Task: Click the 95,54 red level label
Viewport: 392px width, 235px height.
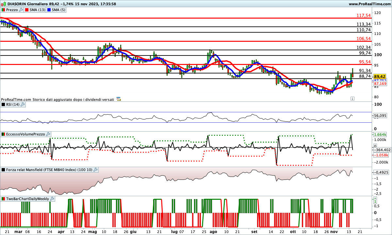Action: pyautogui.click(x=365, y=62)
